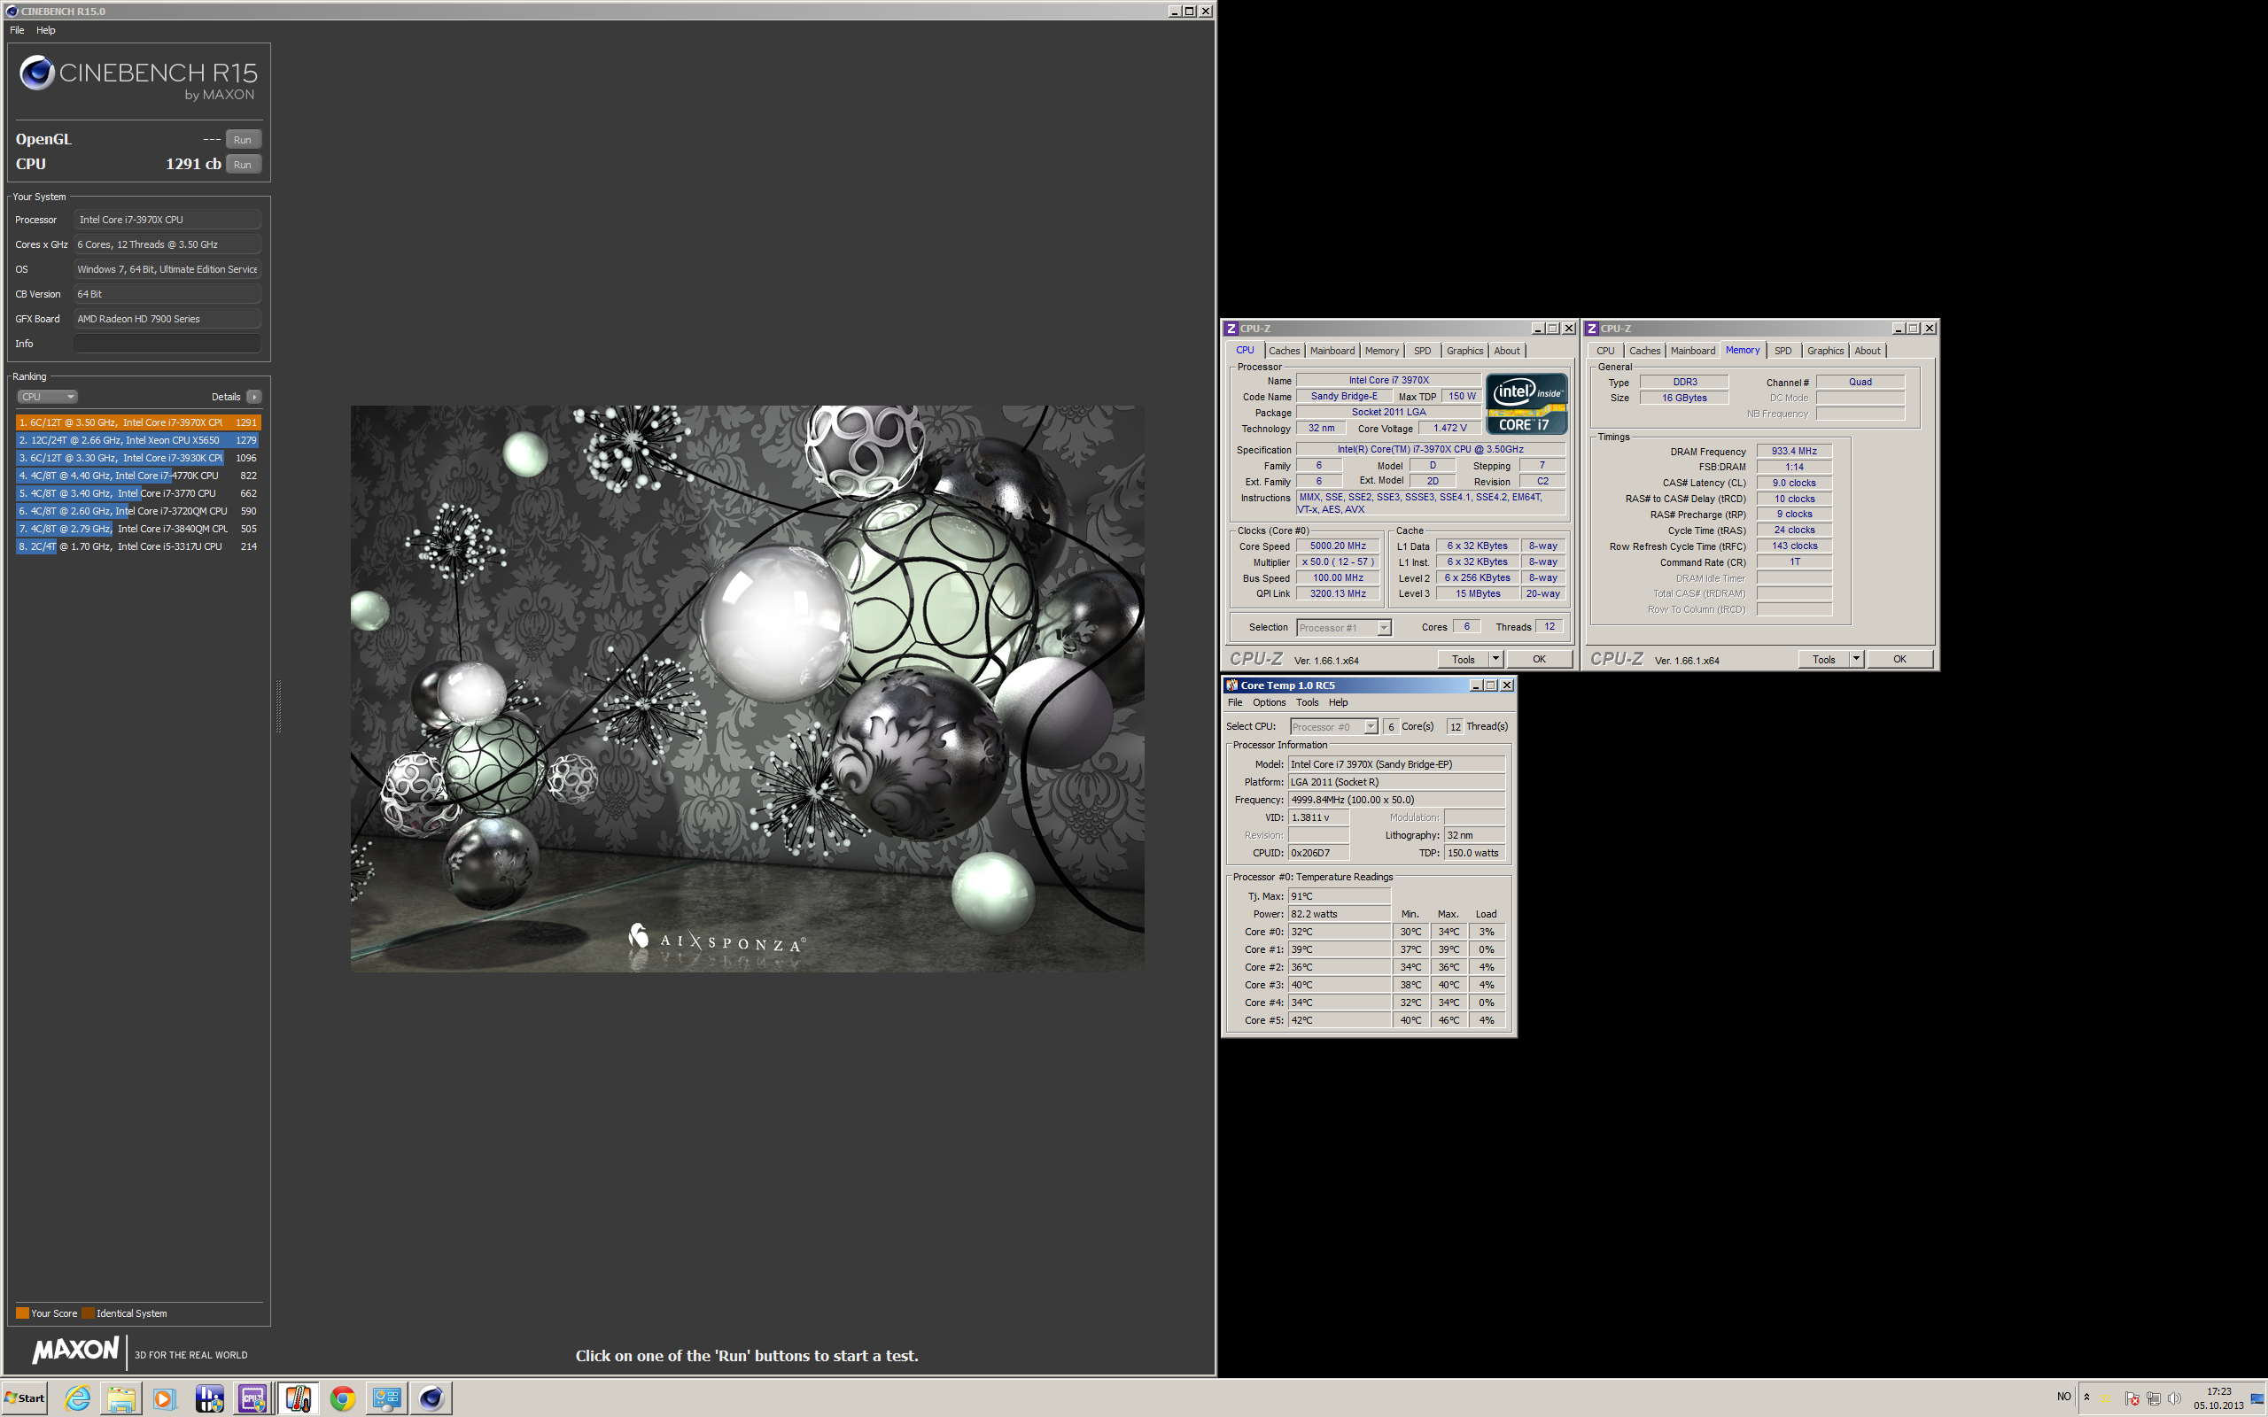Screen dimensions: 2268x1417
Task: Switch to CPU-Z via its taskbar icon
Action: coord(253,1398)
